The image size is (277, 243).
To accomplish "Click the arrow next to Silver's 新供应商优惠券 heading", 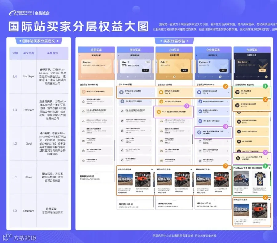I will (152, 170).
